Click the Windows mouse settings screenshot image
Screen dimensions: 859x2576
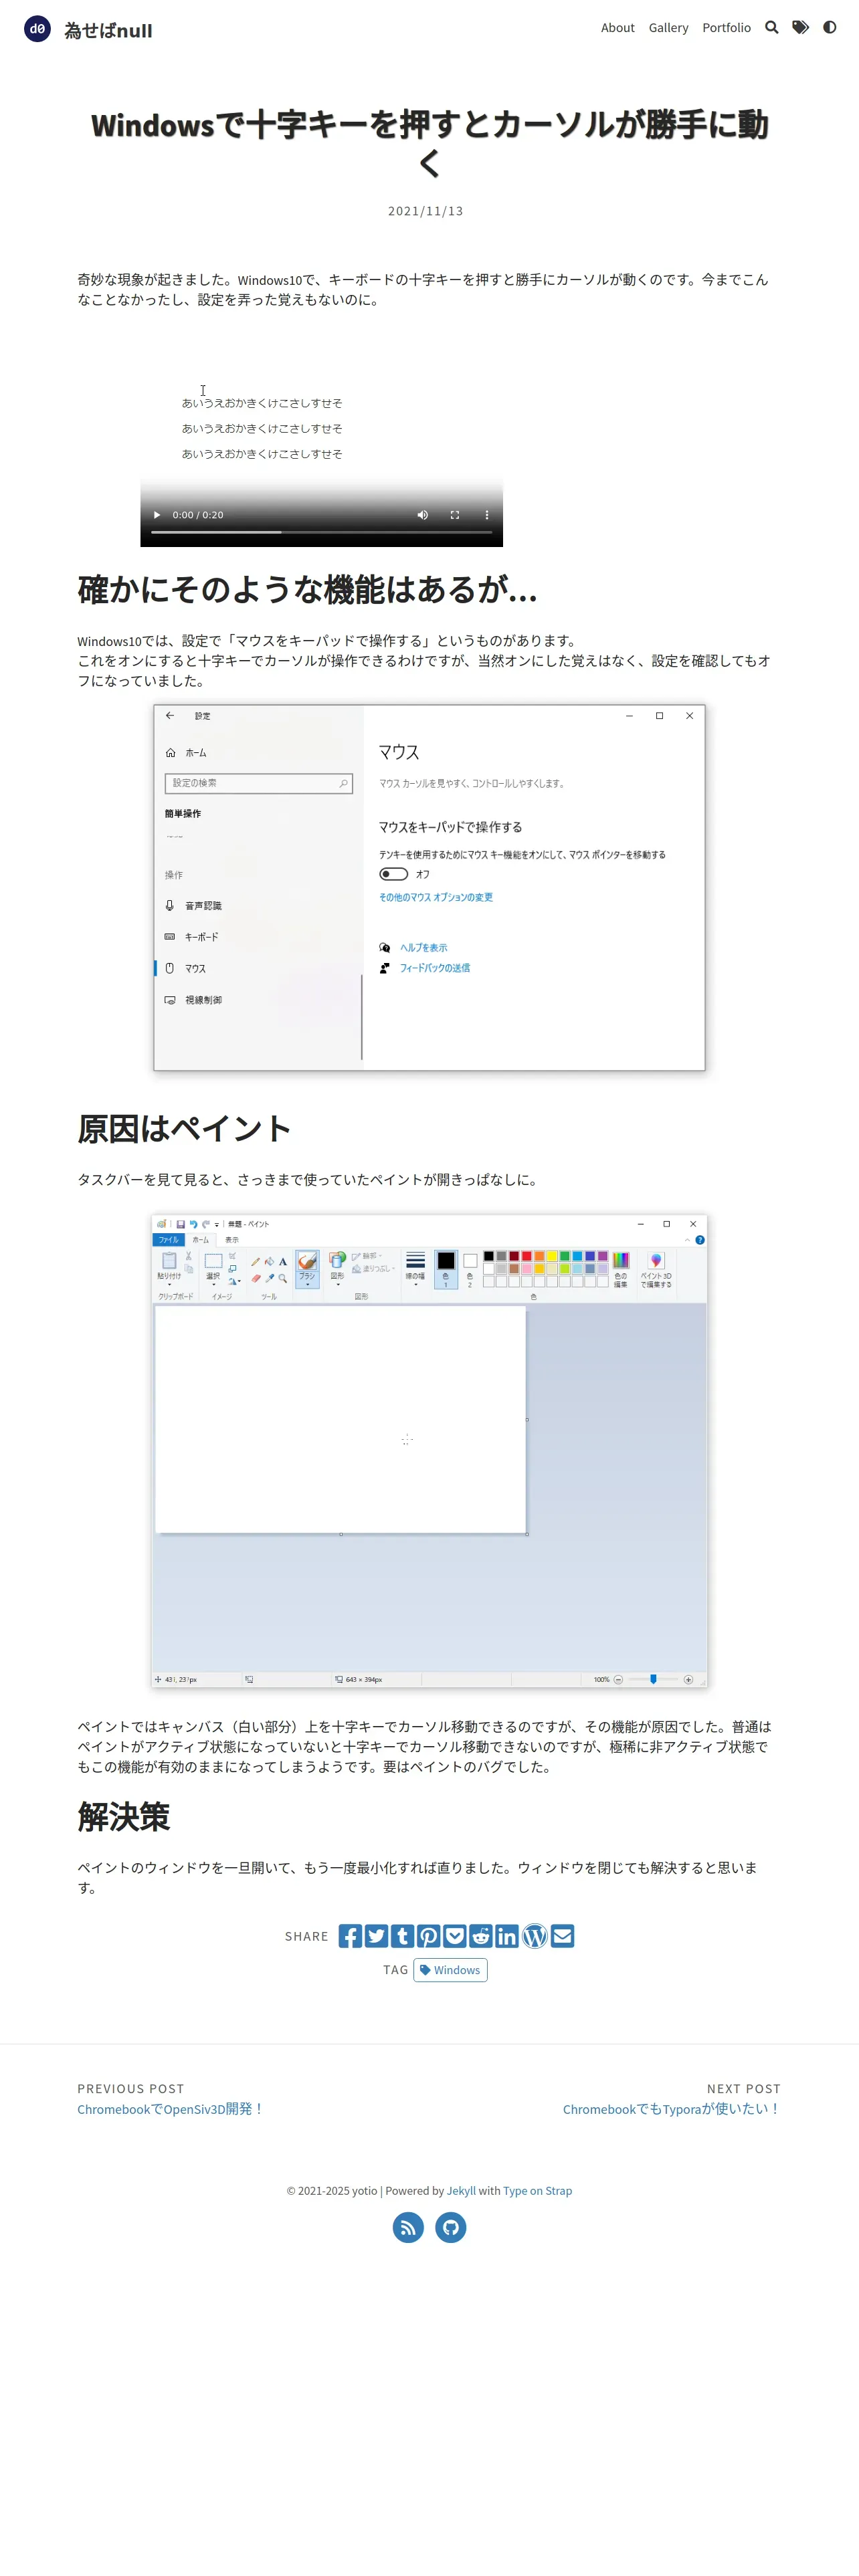pos(429,888)
